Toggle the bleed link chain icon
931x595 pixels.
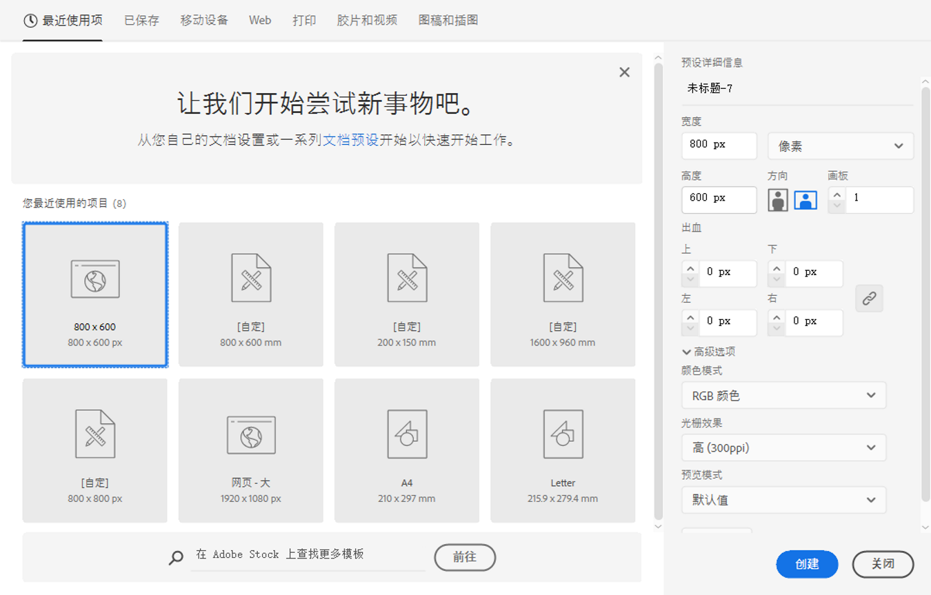tap(869, 299)
